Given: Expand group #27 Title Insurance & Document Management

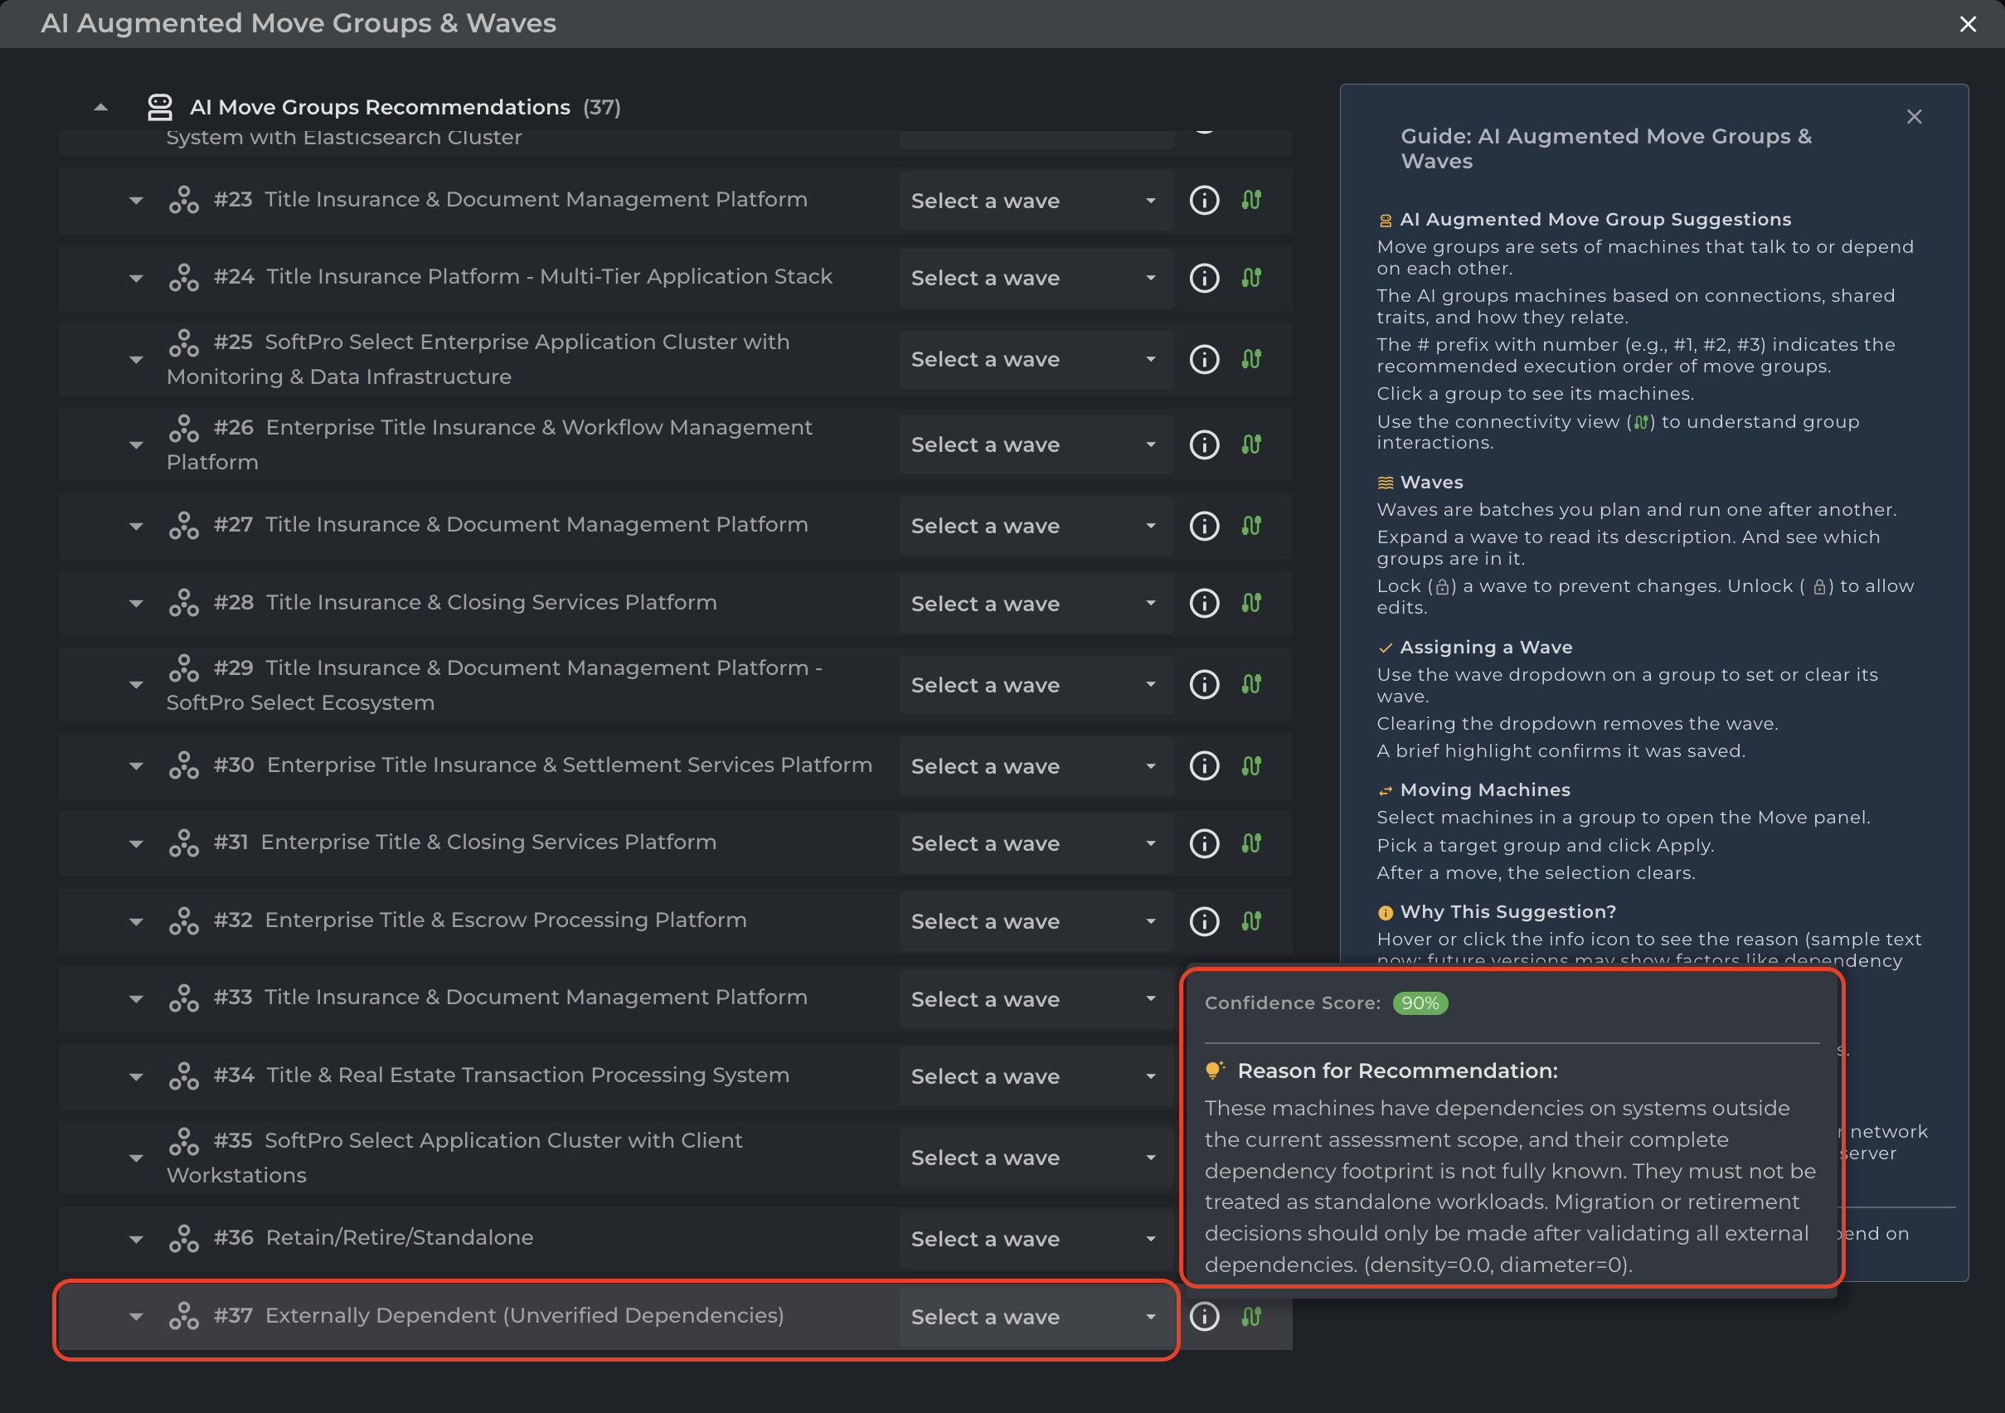Looking at the screenshot, I should pyautogui.click(x=136, y=526).
